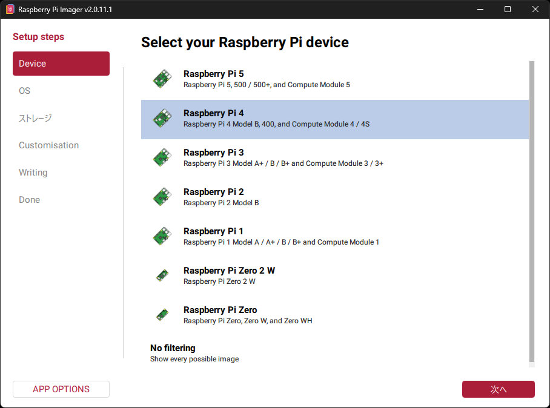Click 'Show every possible image' description
The height and width of the screenshot is (408, 550).
[194, 359]
